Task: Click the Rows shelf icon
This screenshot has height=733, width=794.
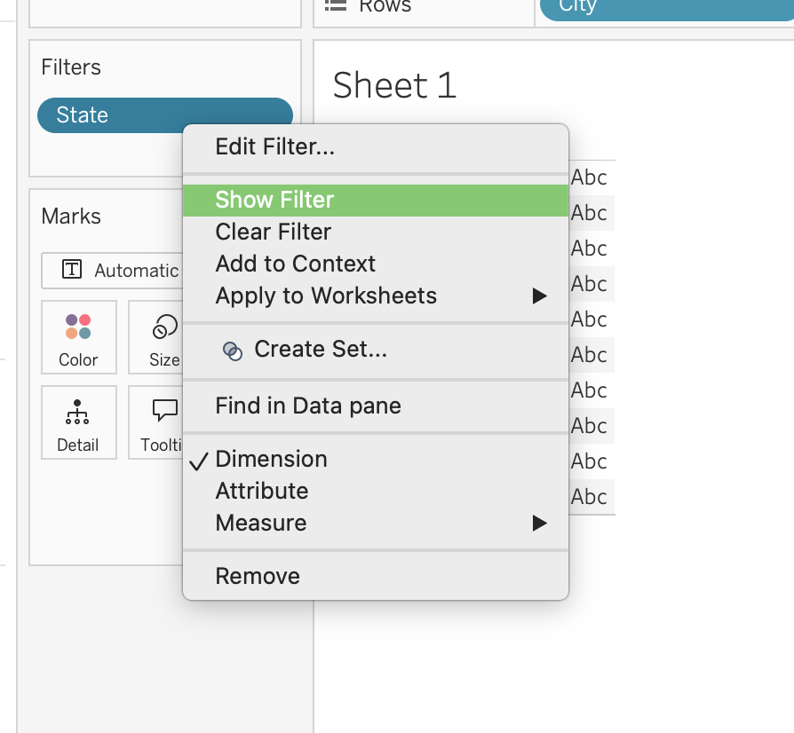Action: click(335, 5)
